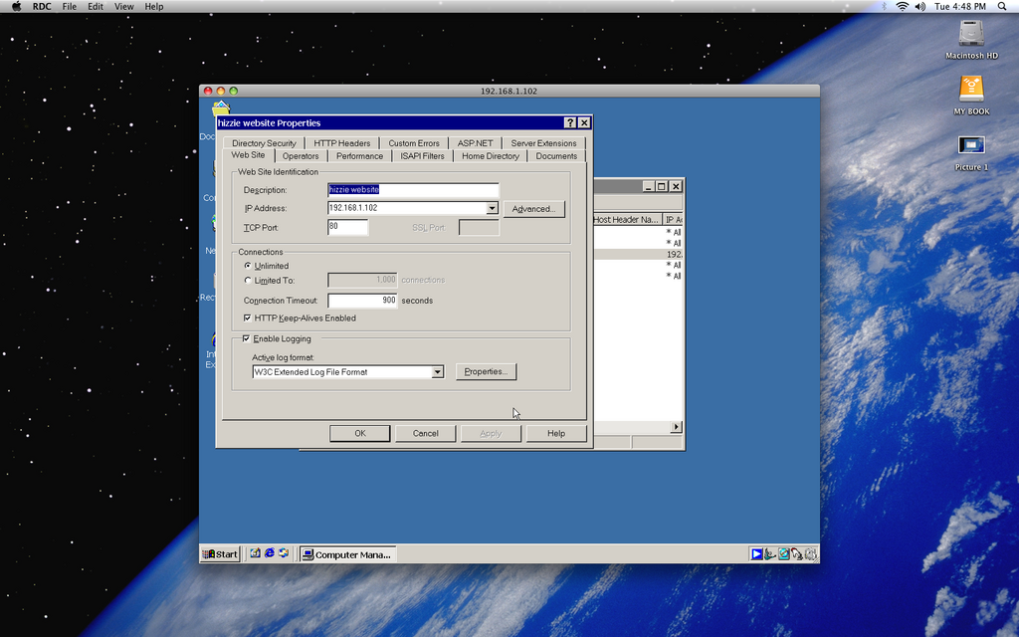
Task: Switch to the Operators tab
Action: point(301,156)
